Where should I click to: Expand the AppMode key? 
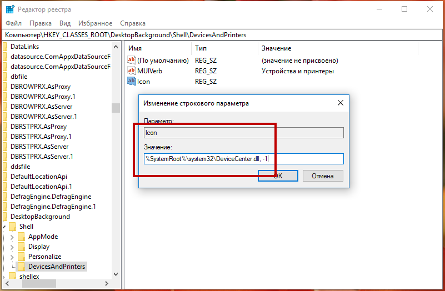12,237
